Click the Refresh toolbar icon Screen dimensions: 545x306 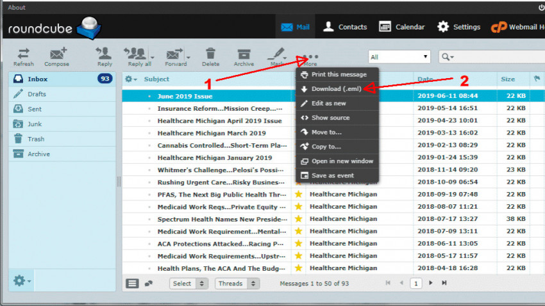[x=23, y=56]
